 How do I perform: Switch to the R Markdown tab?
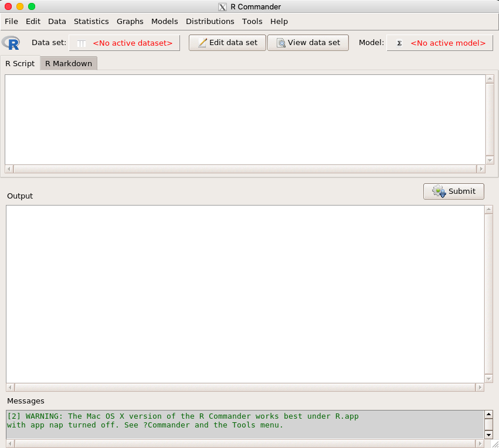point(69,63)
